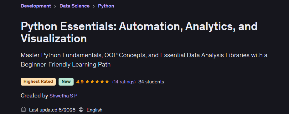289x114 pixels.
Task: Click the Python Essentials course title
Action: click(x=139, y=32)
